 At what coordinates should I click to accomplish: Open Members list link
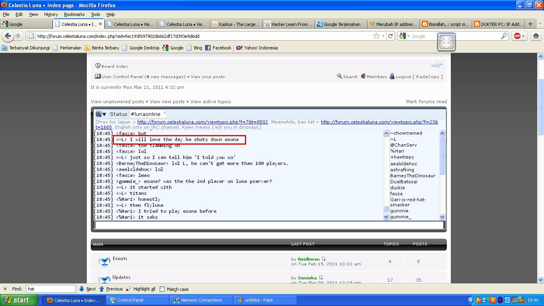tap(377, 77)
